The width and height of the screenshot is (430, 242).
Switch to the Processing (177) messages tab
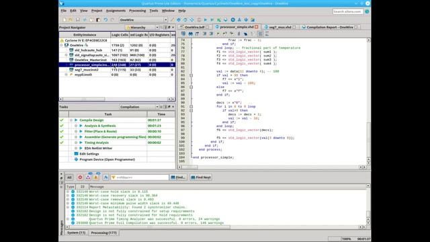click(x=103, y=233)
